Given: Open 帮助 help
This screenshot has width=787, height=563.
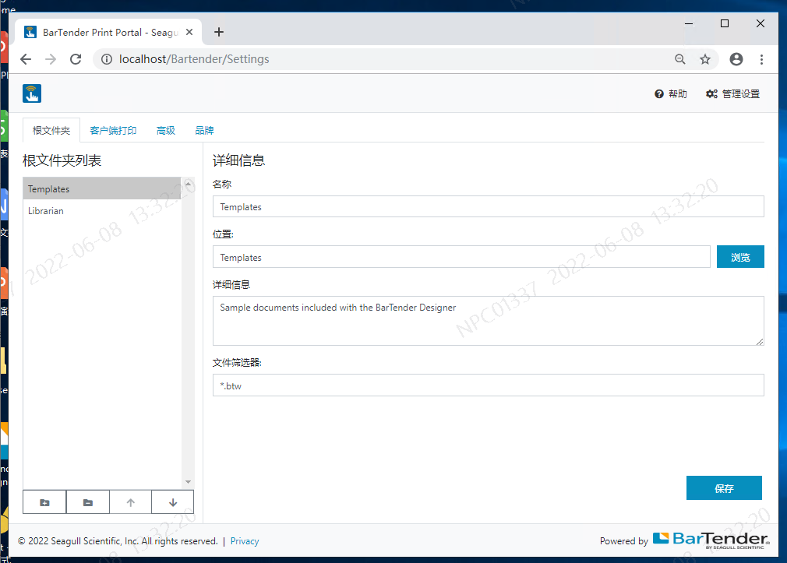Looking at the screenshot, I should [x=669, y=93].
